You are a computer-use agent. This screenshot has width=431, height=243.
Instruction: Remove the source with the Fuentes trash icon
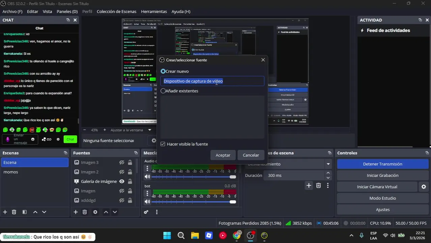click(85, 212)
